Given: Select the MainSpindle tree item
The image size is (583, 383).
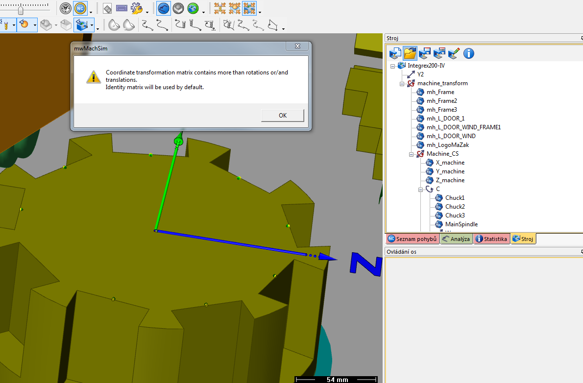Looking at the screenshot, I should pyautogui.click(x=461, y=224).
